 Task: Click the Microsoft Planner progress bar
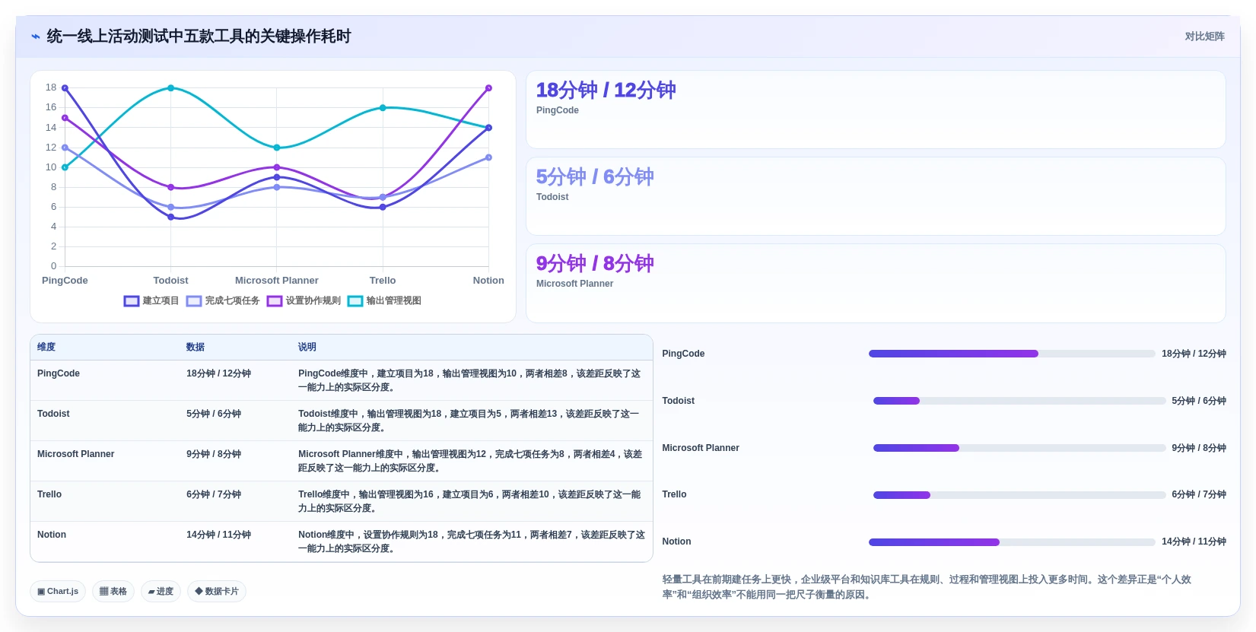click(1019, 448)
